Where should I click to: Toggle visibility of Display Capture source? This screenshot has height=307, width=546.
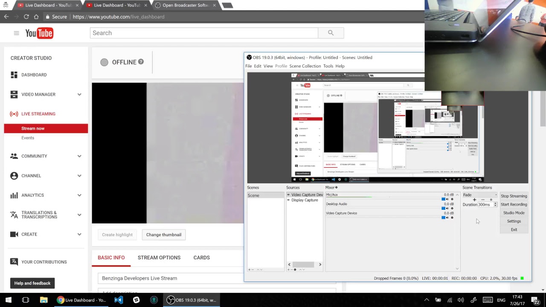click(x=288, y=200)
